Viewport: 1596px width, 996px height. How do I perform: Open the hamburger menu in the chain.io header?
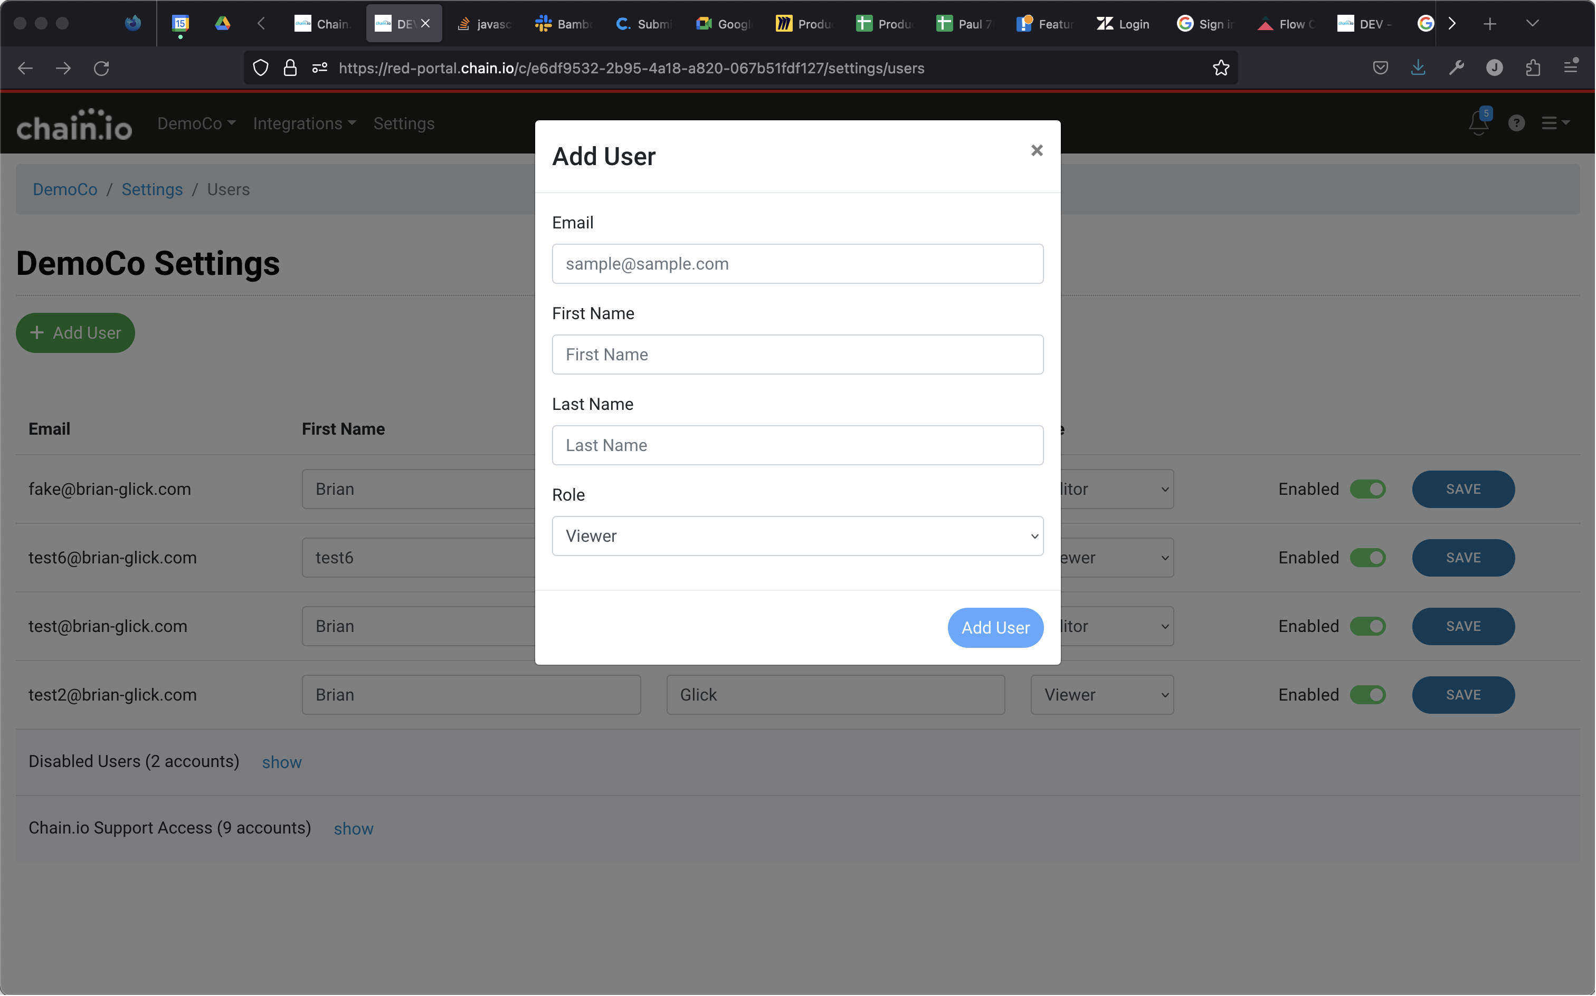[x=1554, y=123]
